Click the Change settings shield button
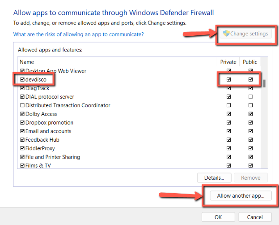This screenshot has height=225, width=279. click(x=245, y=34)
